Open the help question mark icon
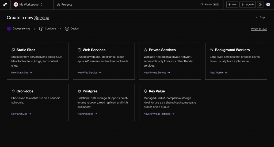This screenshot has width=274, height=147. pyautogui.click(x=260, y=5)
